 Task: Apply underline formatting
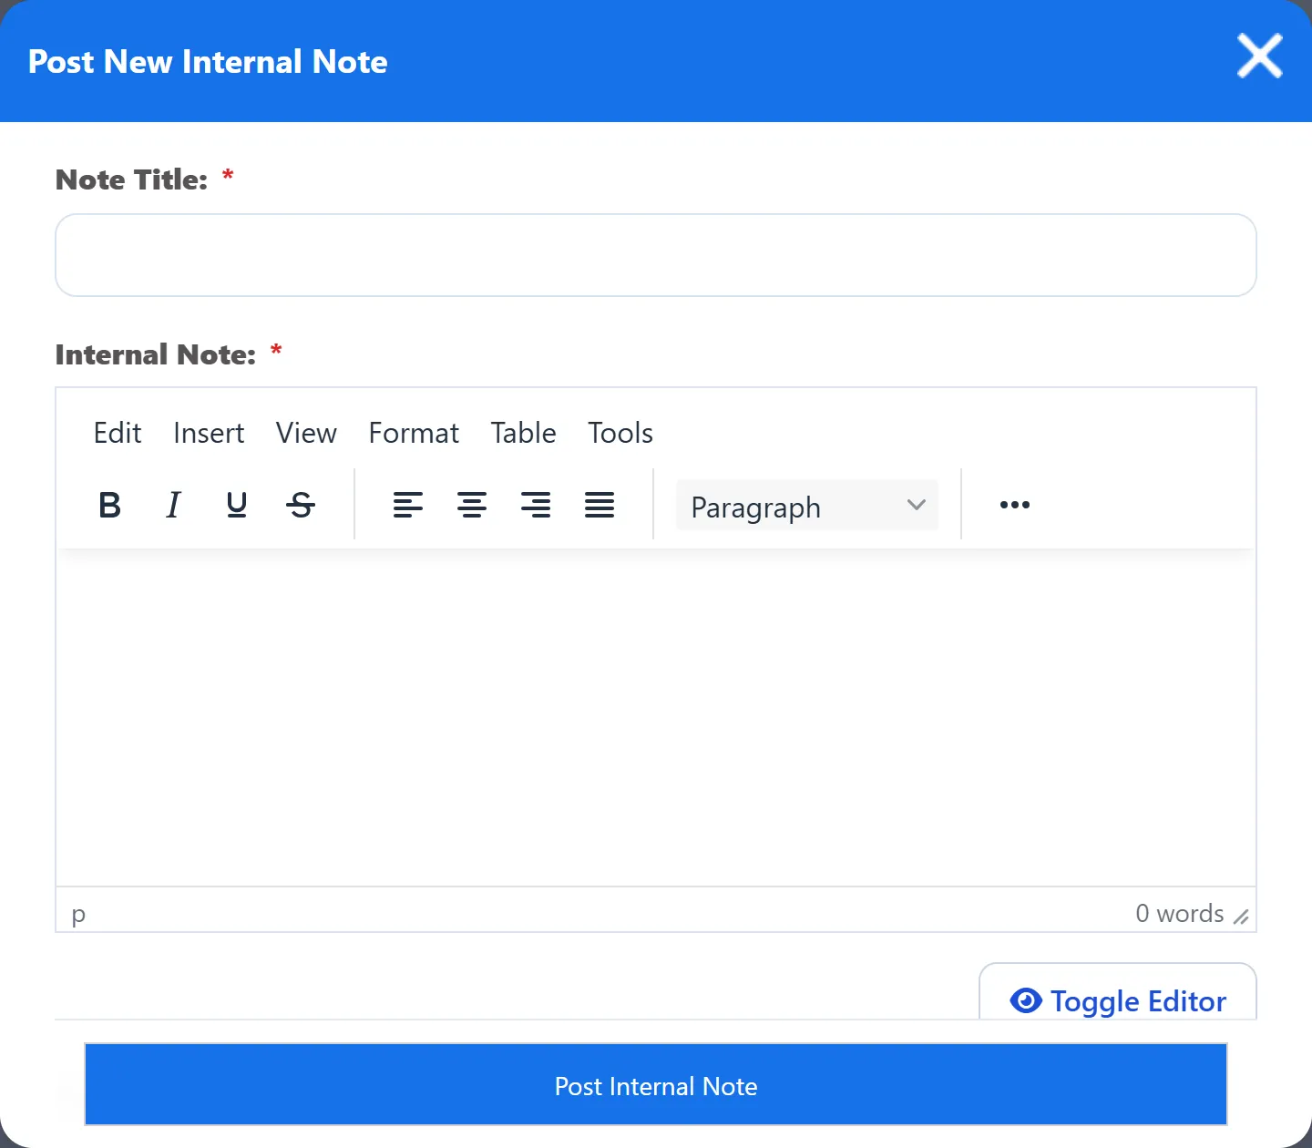point(237,505)
